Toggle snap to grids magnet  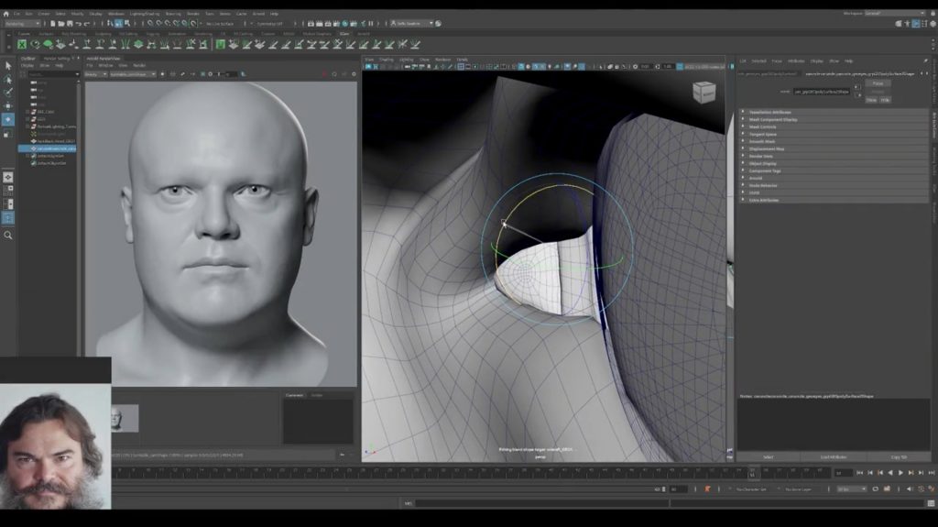click(150, 23)
